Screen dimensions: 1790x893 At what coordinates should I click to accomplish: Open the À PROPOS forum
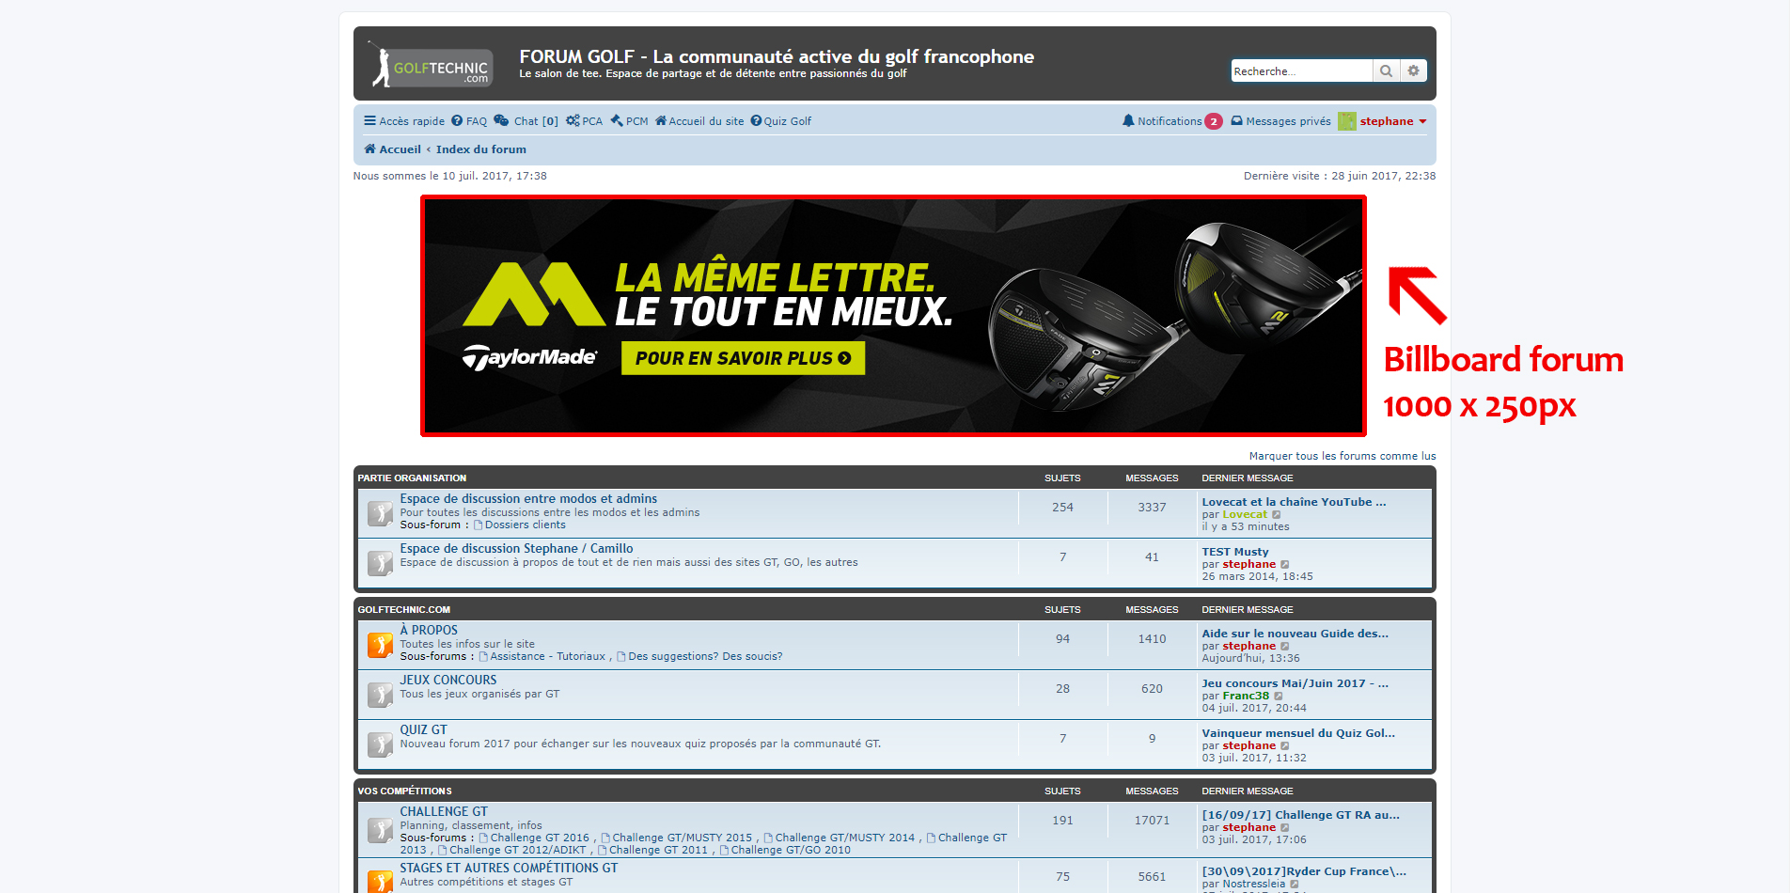(429, 631)
